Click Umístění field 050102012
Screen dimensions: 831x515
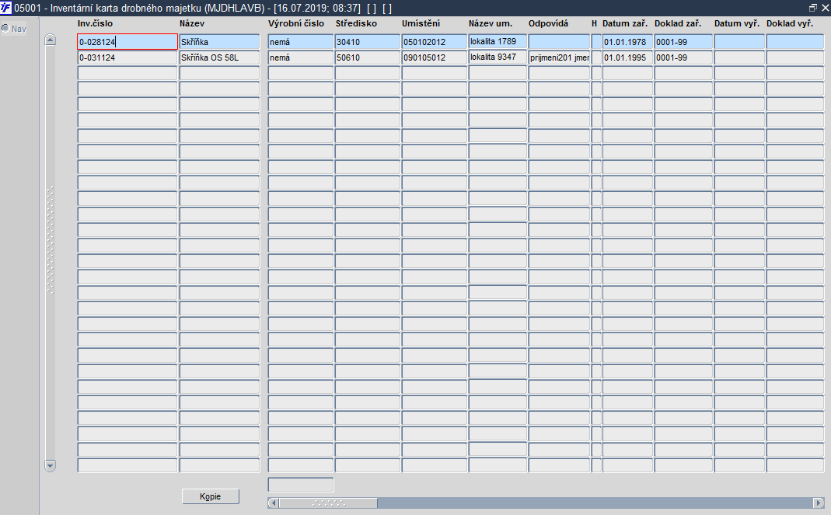[x=434, y=42]
